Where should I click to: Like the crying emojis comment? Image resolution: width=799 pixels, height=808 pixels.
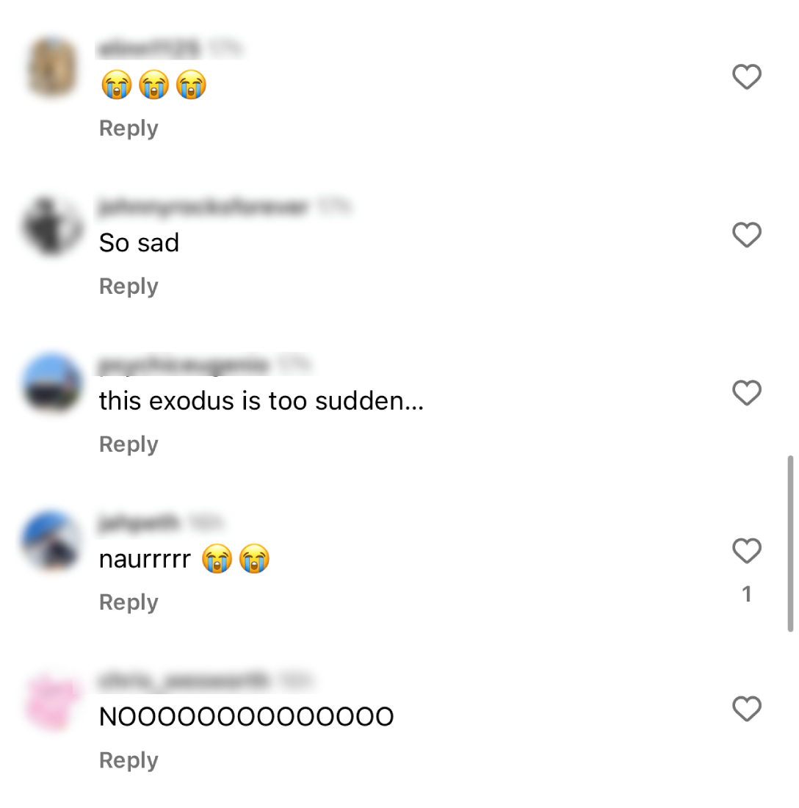[746, 77]
